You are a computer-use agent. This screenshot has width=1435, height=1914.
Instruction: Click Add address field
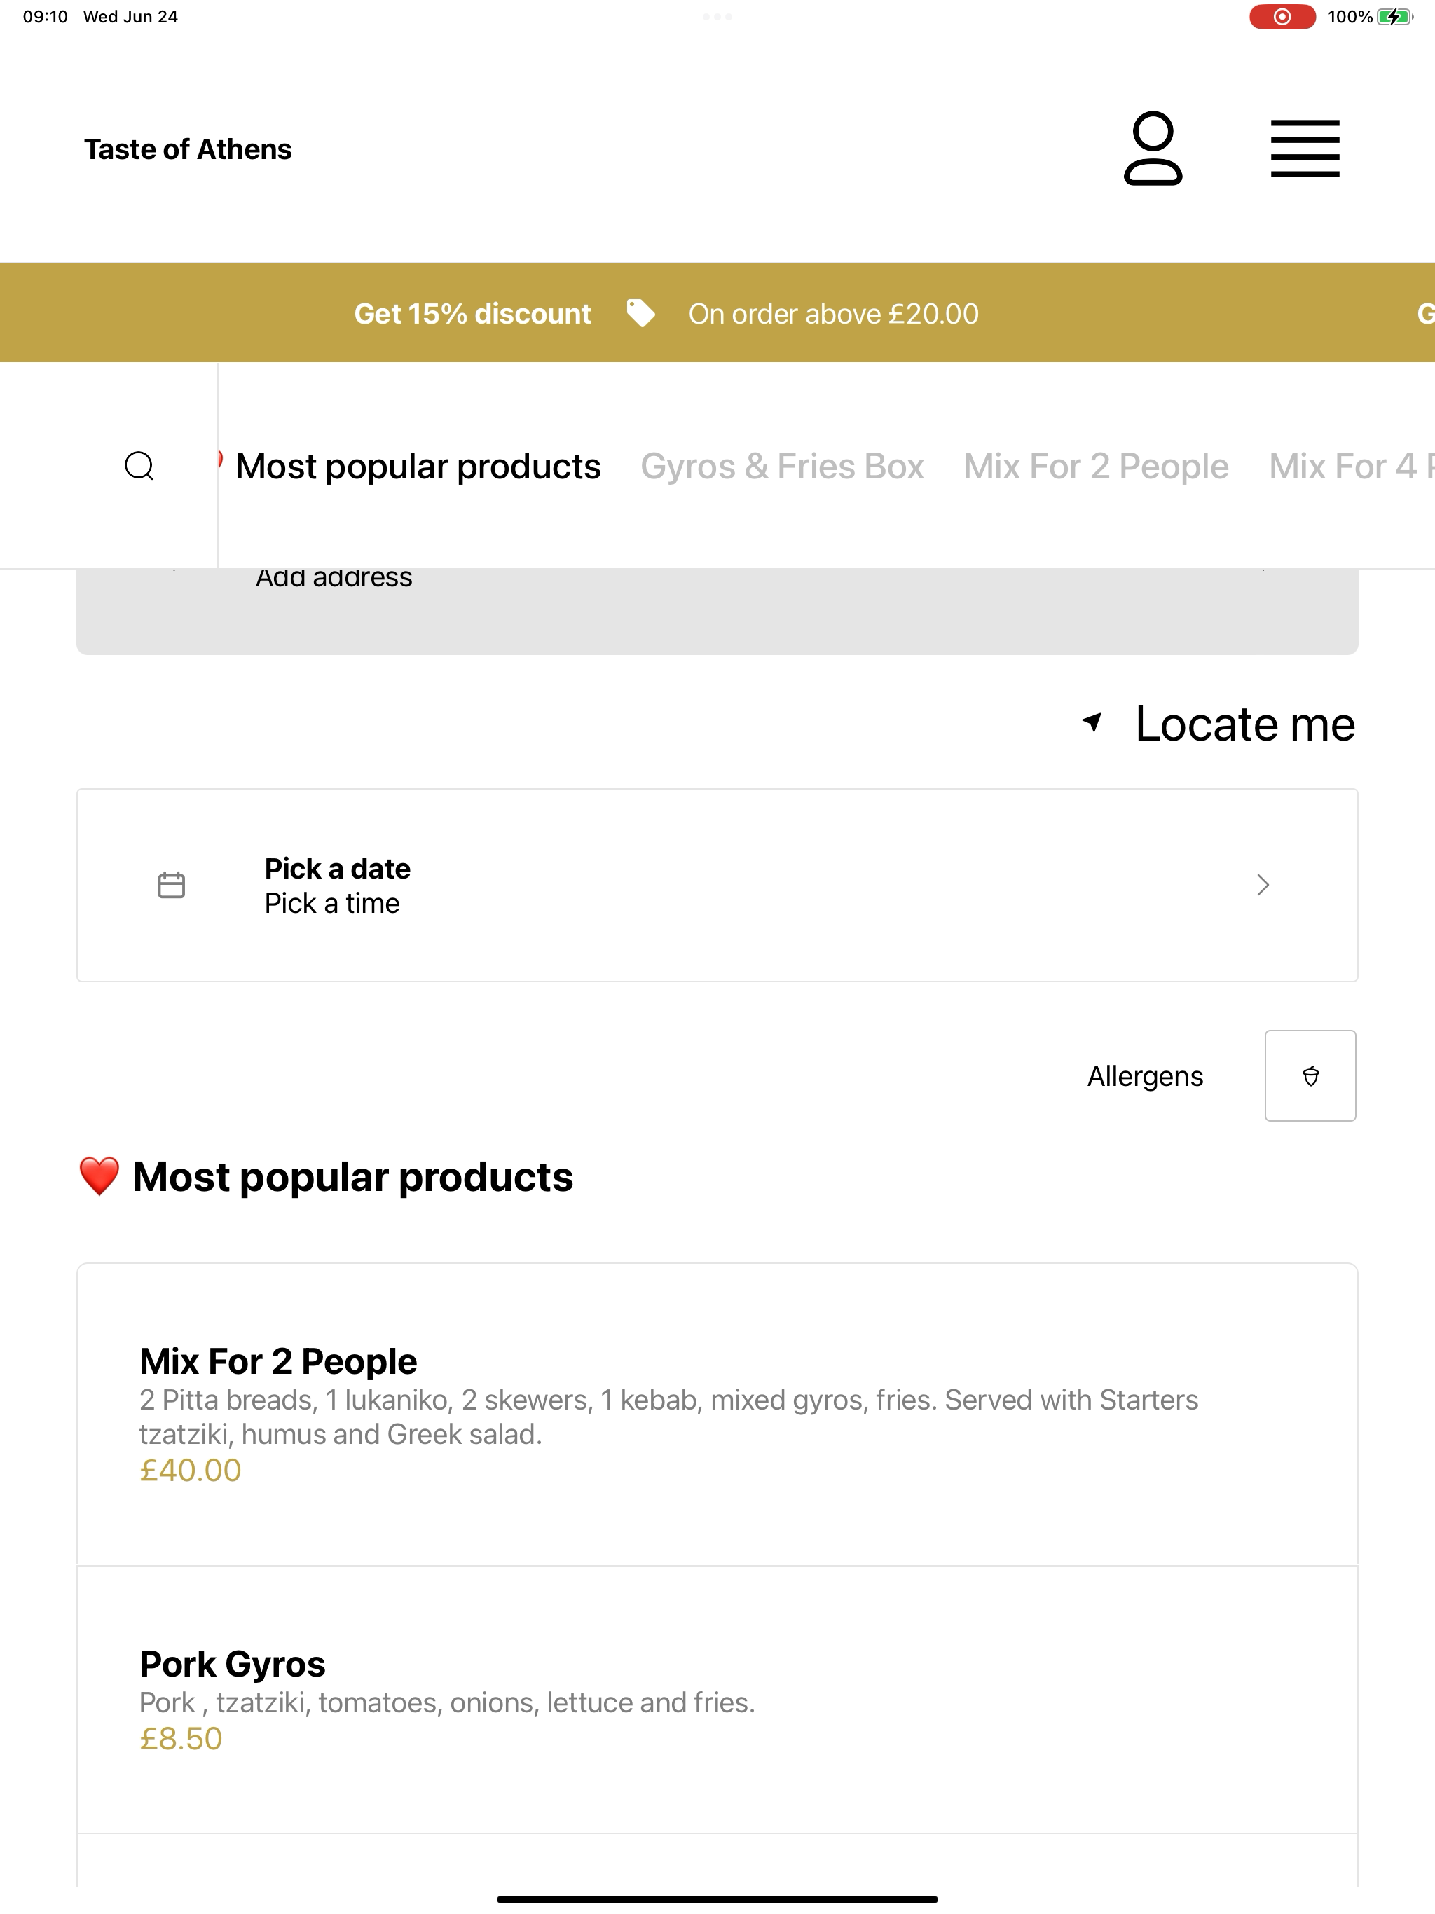pos(717,611)
